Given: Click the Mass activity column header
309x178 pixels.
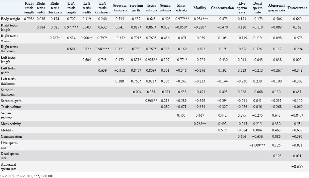Looking at the screenshot, I should coord(181,8).
